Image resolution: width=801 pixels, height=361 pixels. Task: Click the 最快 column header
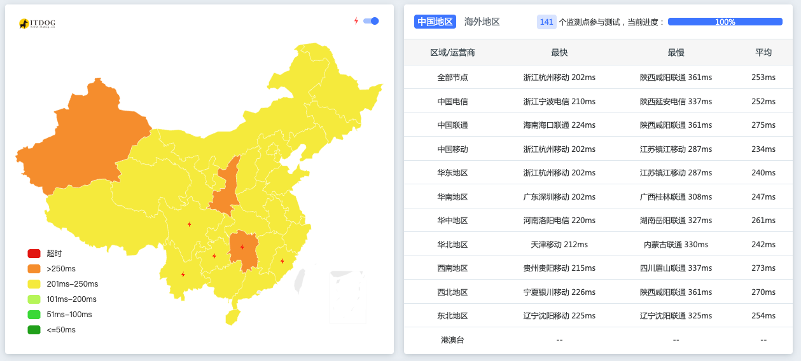point(559,53)
